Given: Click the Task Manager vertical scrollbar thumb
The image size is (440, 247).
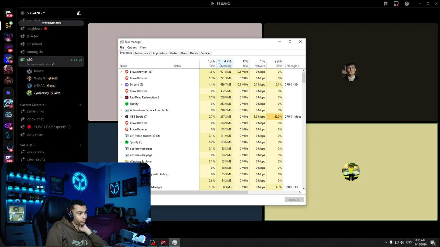Looking at the screenshot, I should 304,78.
